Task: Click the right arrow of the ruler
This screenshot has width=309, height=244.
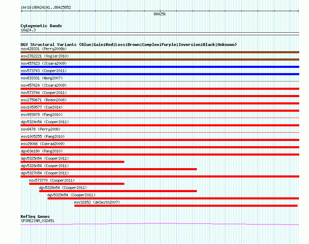Action: [298, 11]
